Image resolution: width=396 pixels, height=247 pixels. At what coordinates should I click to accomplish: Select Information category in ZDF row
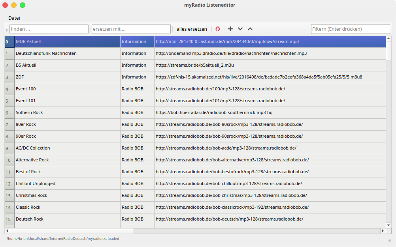tap(138, 77)
